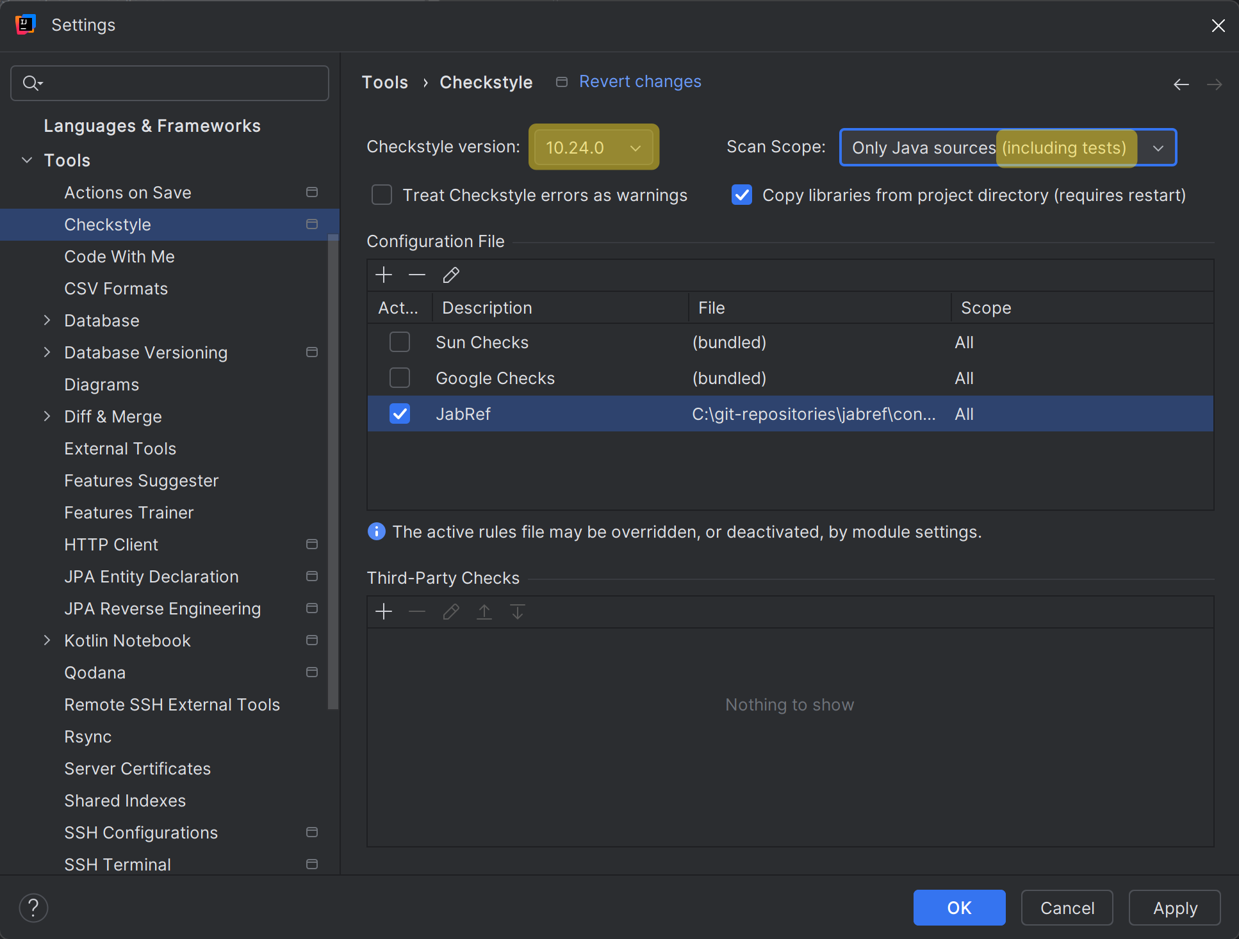Click the search magnifier icon
Viewport: 1239px width, 939px height.
[32, 83]
